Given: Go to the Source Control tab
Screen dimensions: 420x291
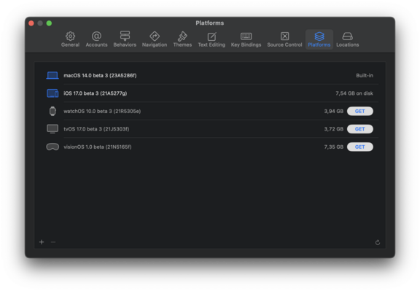Looking at the screenshot, I should tap(284, 39).
